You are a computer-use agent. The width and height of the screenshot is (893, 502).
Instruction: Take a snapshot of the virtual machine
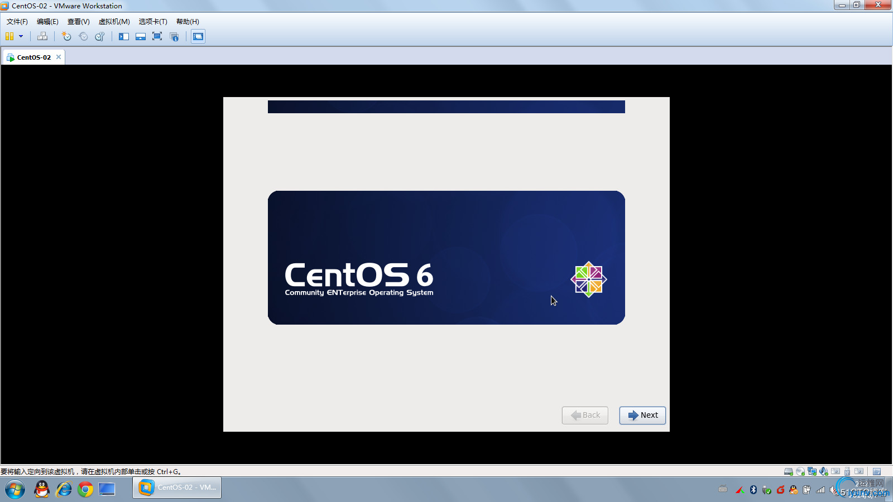tap(66, 36)
